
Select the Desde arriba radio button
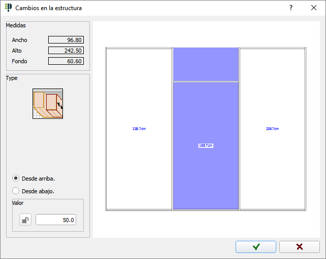click(x=16, y=179)
